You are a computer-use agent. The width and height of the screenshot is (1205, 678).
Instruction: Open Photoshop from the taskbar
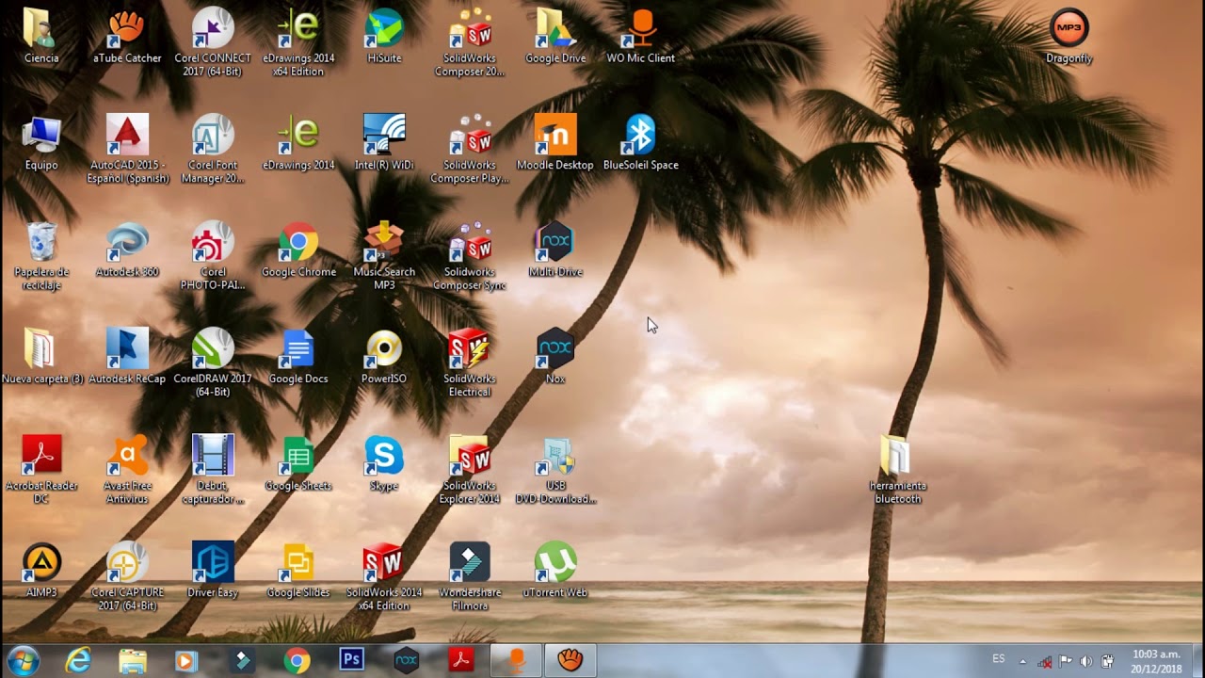[x=351, y=661]
